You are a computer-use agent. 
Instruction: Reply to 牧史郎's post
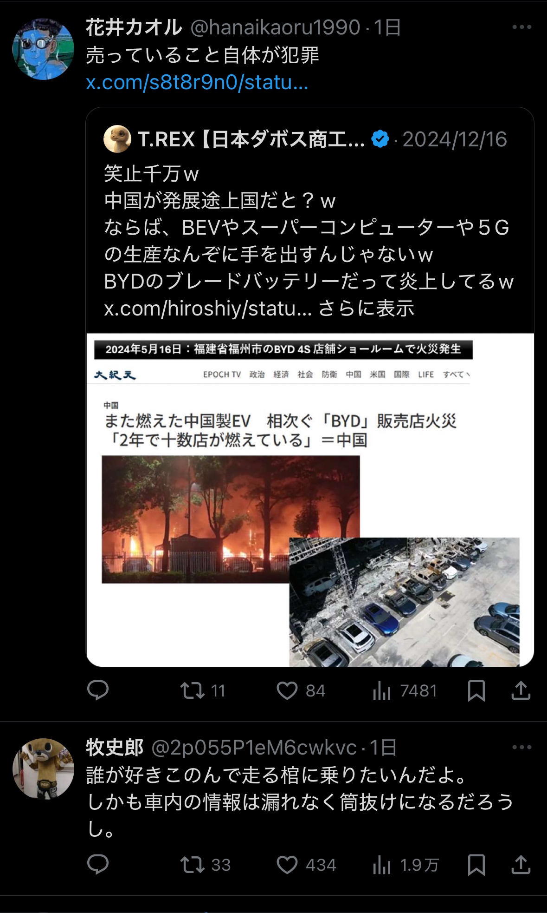pos(98,865)
